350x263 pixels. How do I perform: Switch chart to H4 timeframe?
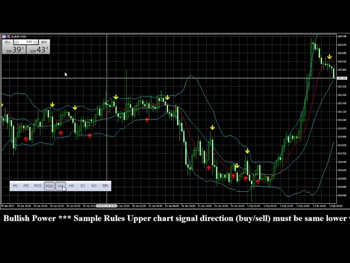71,186
